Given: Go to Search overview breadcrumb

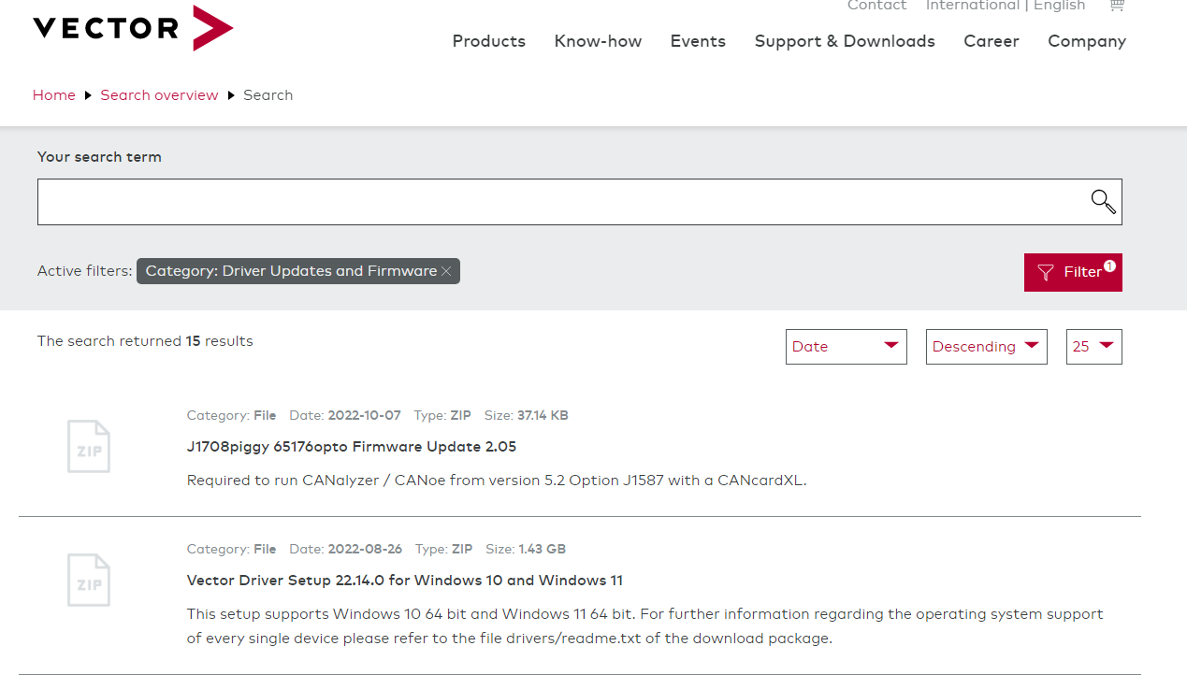Looking at the screenshot, I should coord(159,95).
